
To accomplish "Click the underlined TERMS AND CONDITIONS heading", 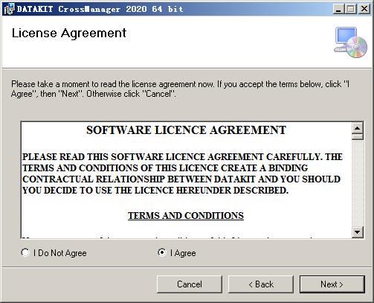I will [186, 215].
